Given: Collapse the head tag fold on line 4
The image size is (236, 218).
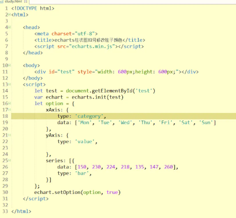Looking at the screenshot, I should click(9, 27).
